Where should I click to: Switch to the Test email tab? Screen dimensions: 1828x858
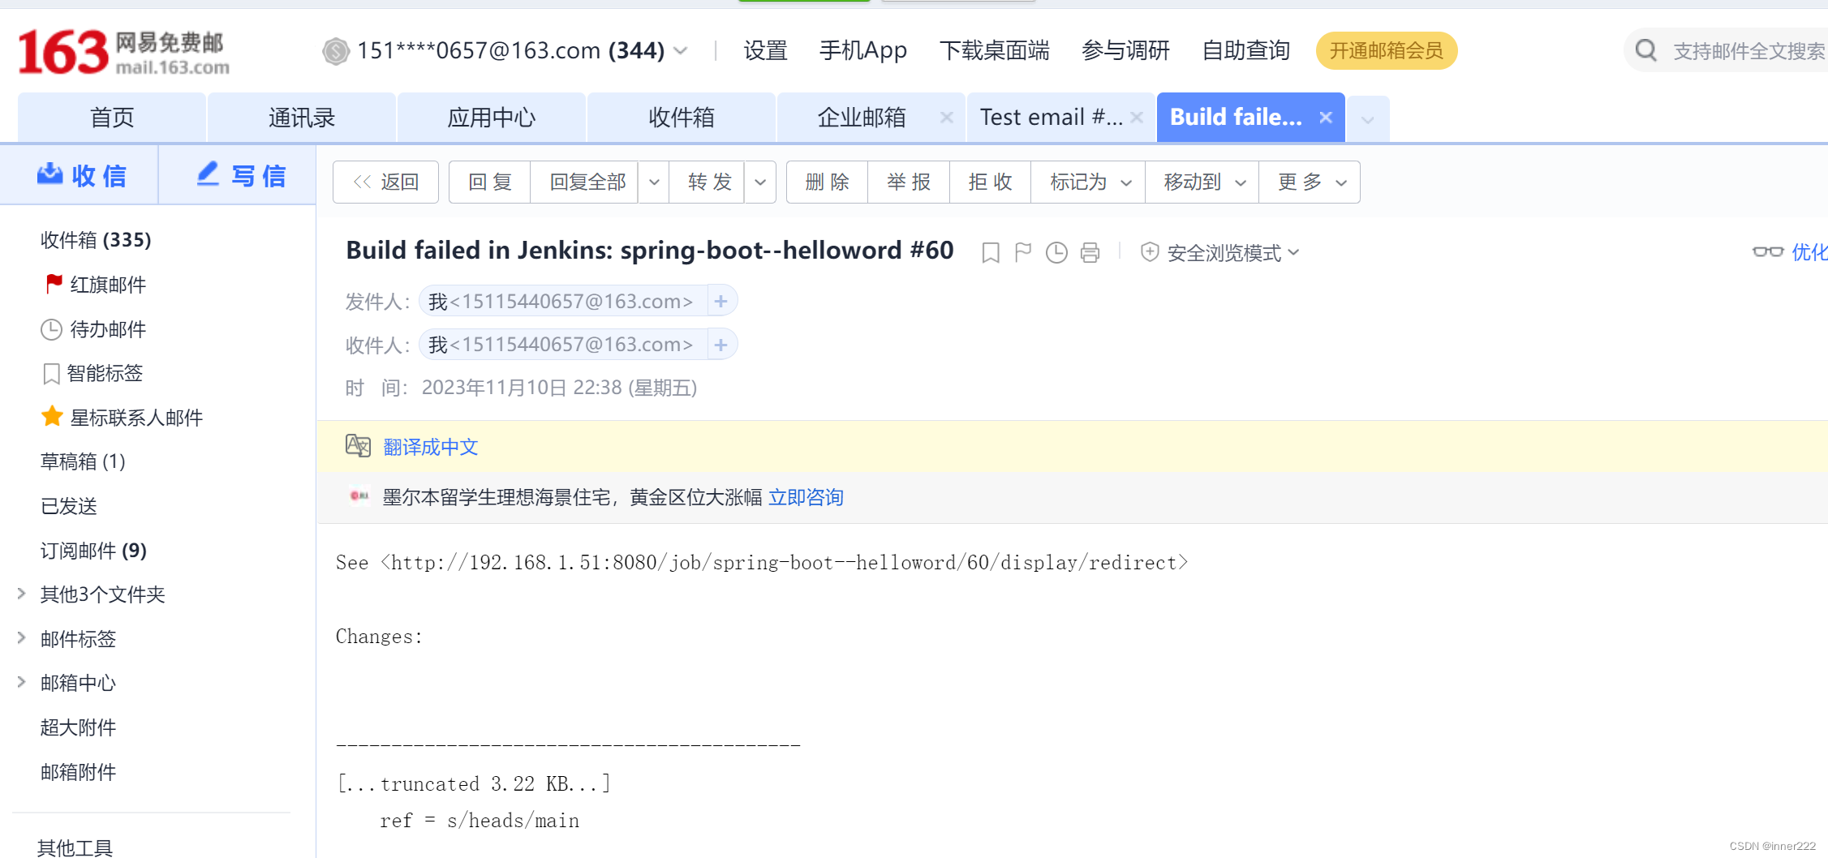coord(1052,118)
